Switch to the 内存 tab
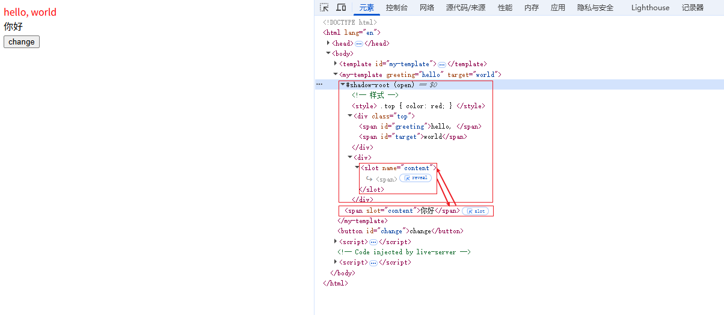 (532, 8)
